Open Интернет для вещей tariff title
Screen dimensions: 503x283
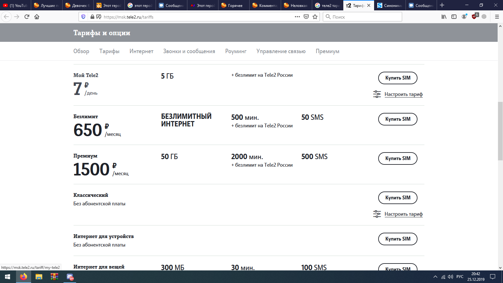click(x=99, y=267)
